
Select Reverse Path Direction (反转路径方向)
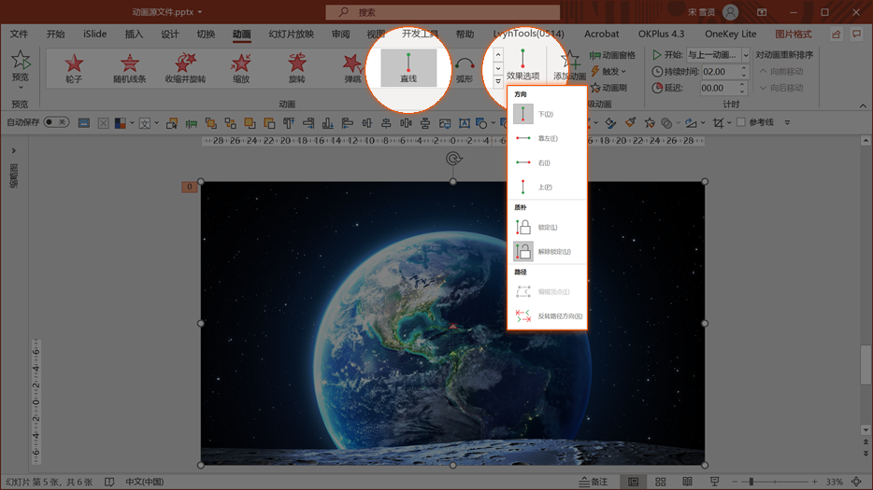pyautogui.click(x=548, y=315)
